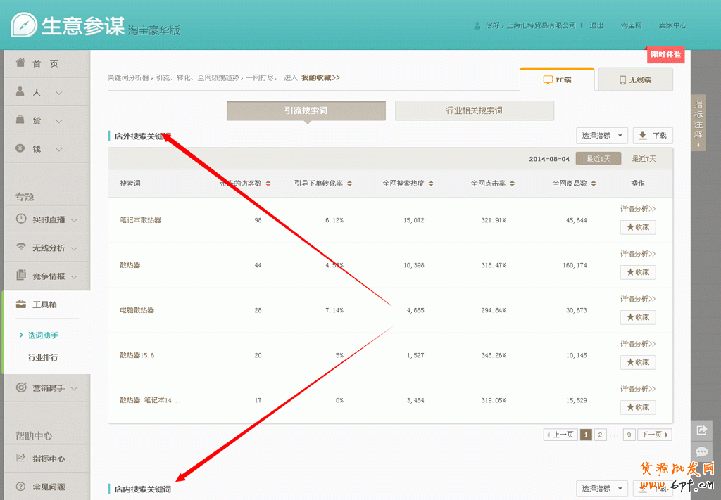Select 实时直播 in the sidebar
Viewport: 721px width, 500px height.
click(49, 219)
